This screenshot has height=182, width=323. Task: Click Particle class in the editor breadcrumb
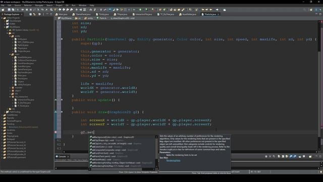101,18
